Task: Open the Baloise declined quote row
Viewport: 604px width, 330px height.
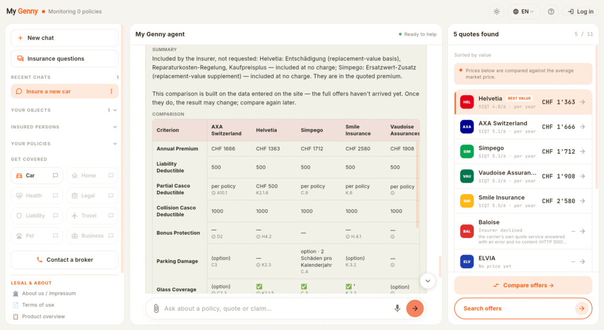Action: [x=523, y=232]
